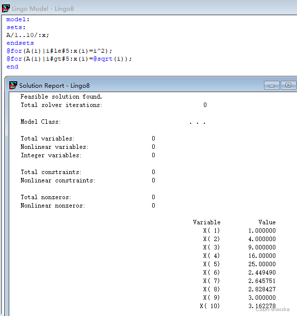Click the 'endsets' keyword
Viewport: 297px width, 316px height.
point(20,43)
